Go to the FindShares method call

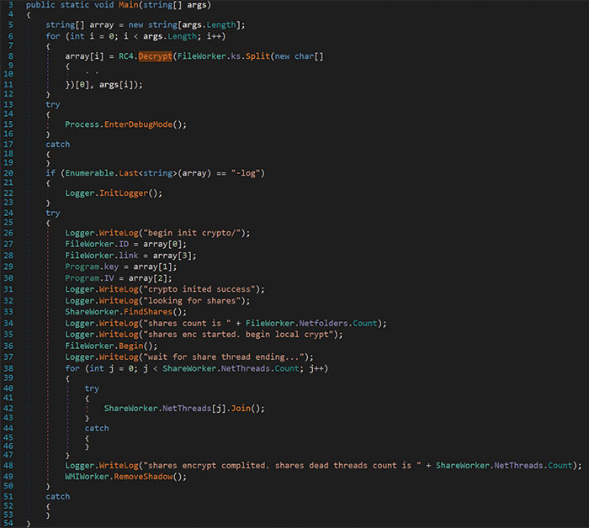click(147, 312)
